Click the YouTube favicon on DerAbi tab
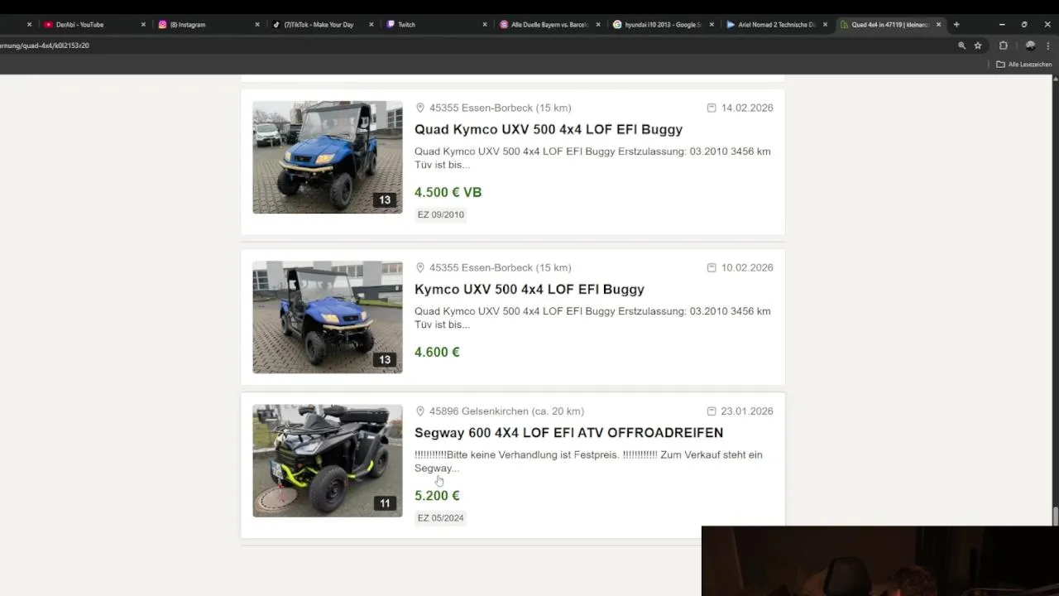The height and width of the screenshot is (596, 1059). point(49,25)
